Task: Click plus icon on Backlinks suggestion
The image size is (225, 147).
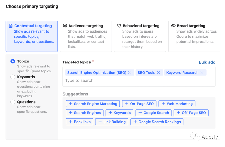Action: [70, 122]
